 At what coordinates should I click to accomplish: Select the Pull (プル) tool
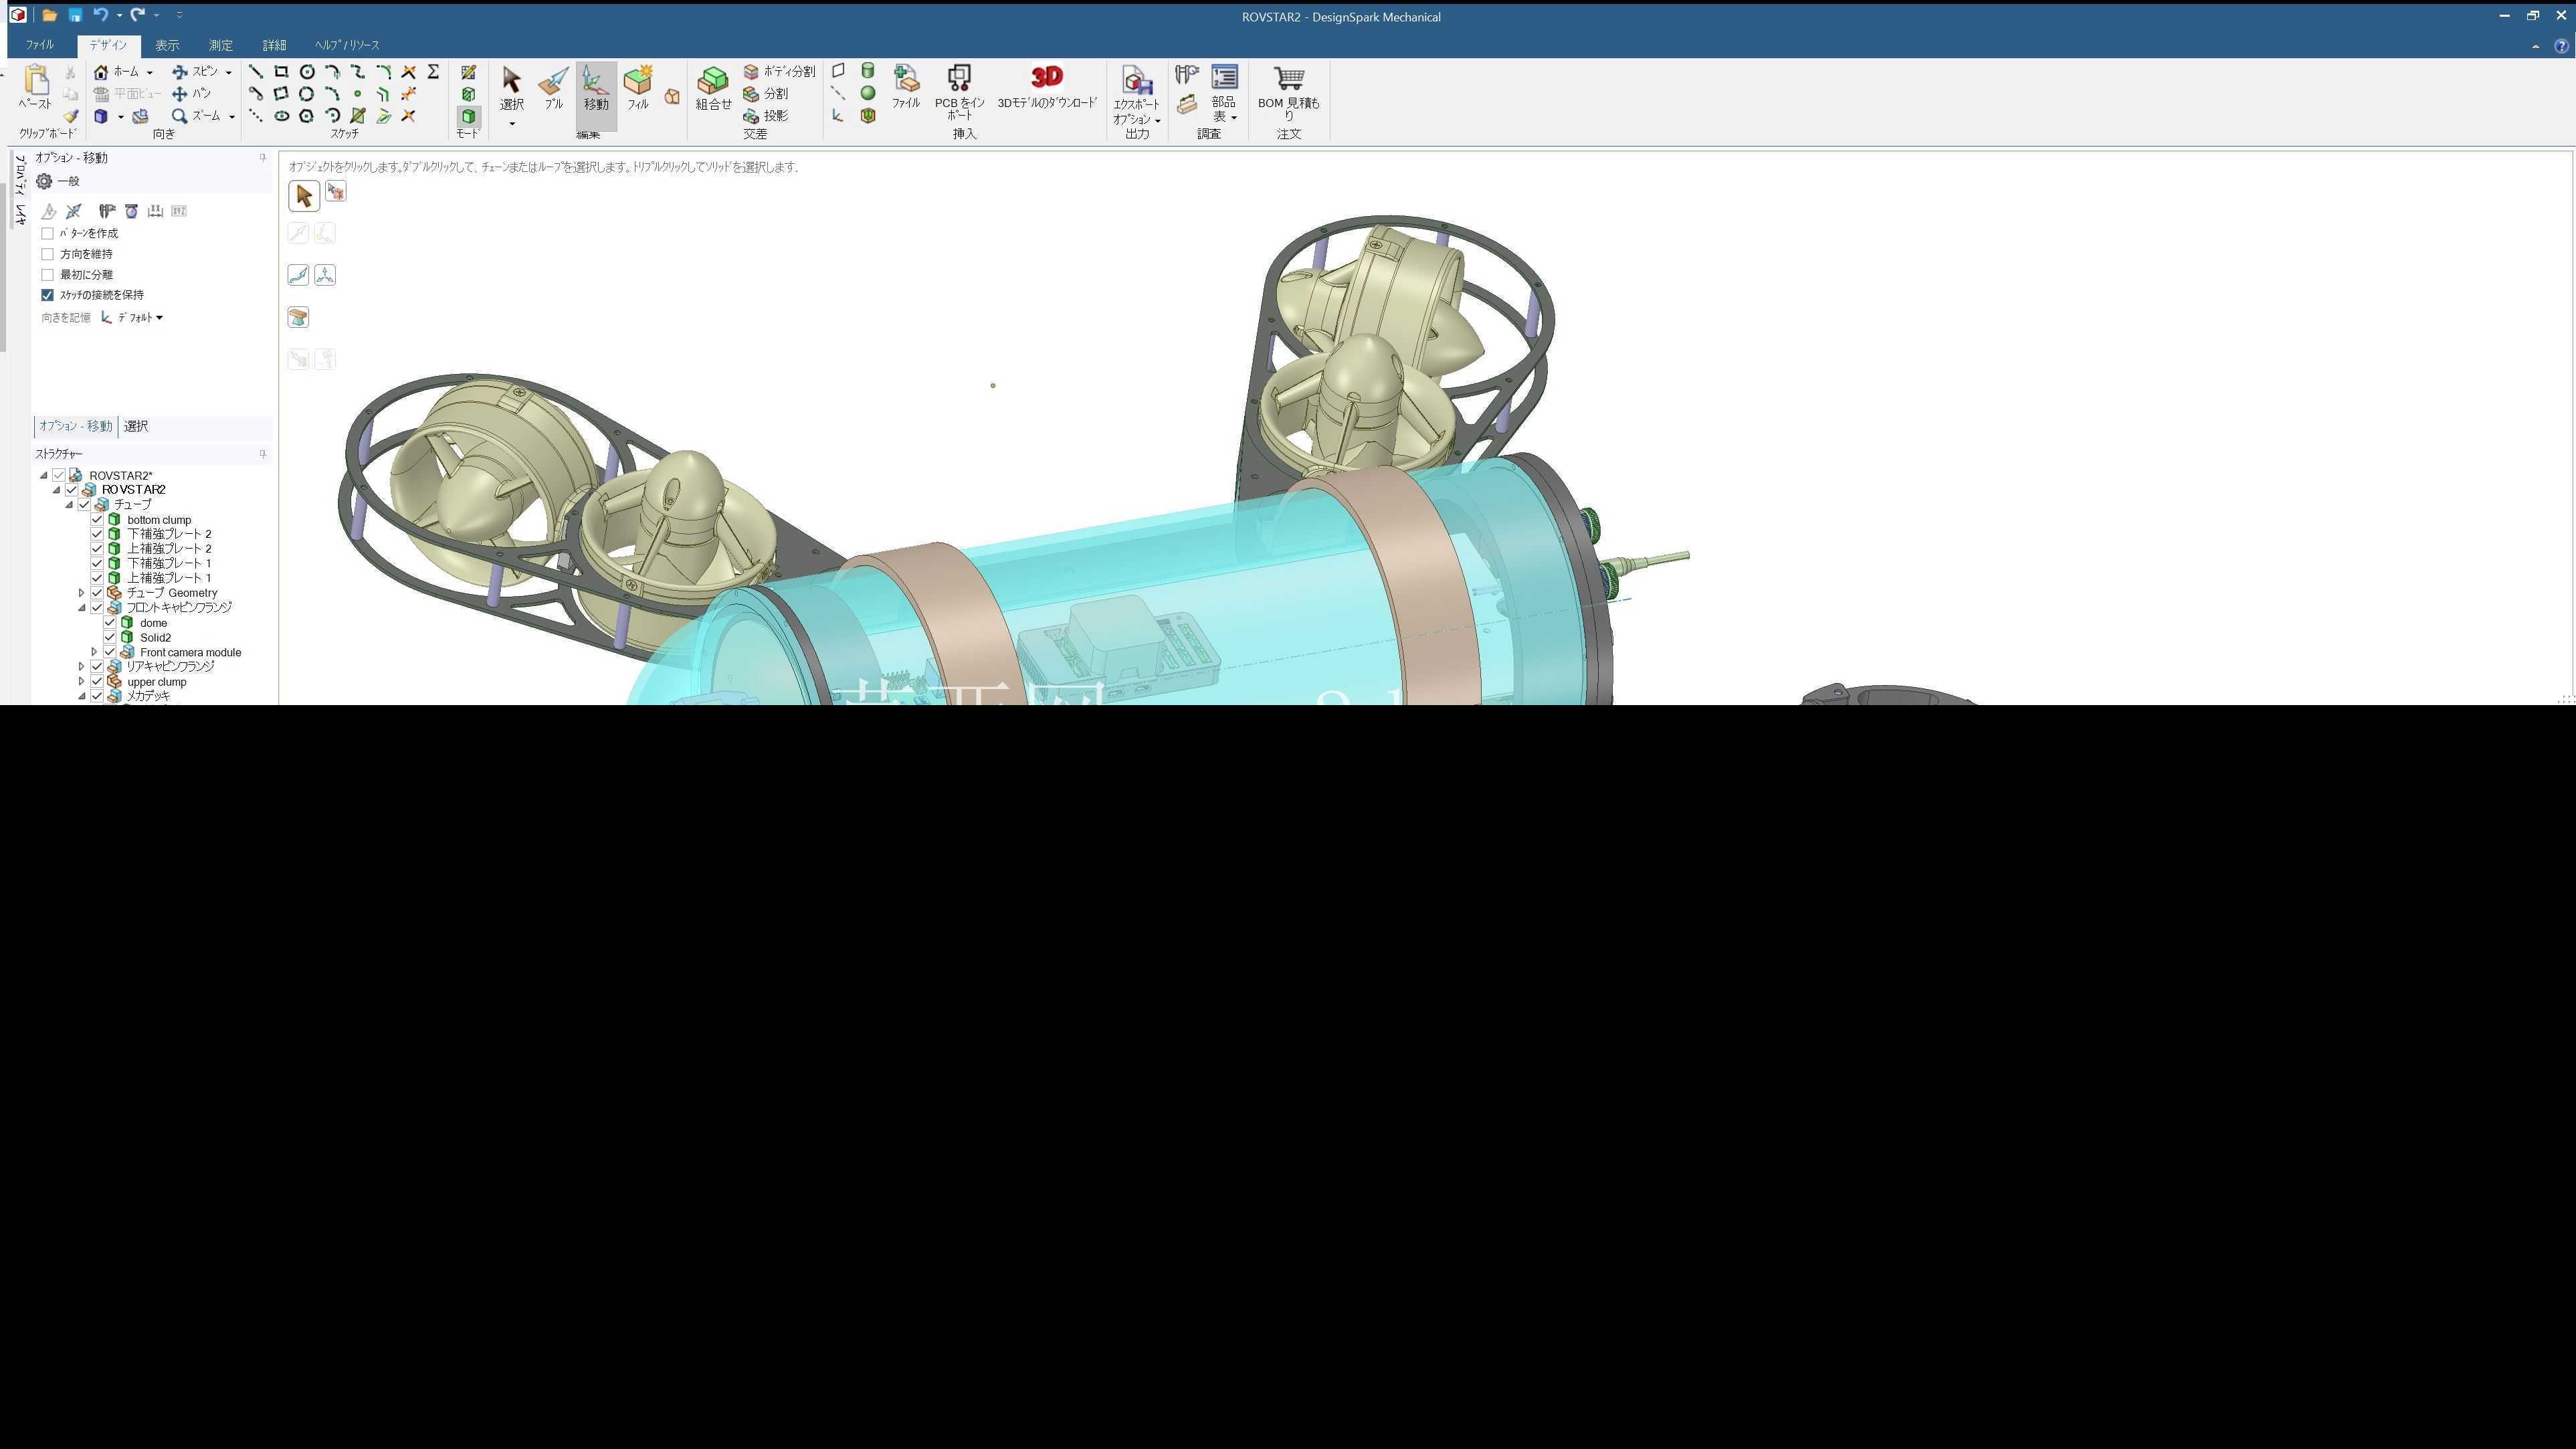click(553, 88)
